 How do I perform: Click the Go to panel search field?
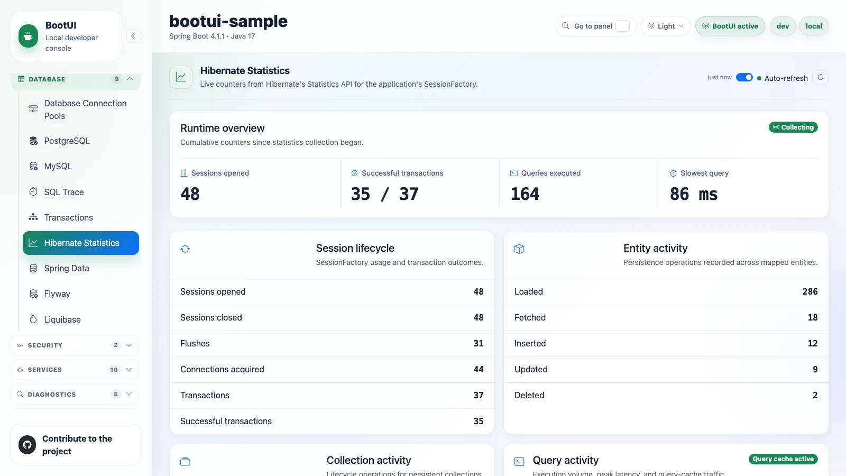[595, 26]
